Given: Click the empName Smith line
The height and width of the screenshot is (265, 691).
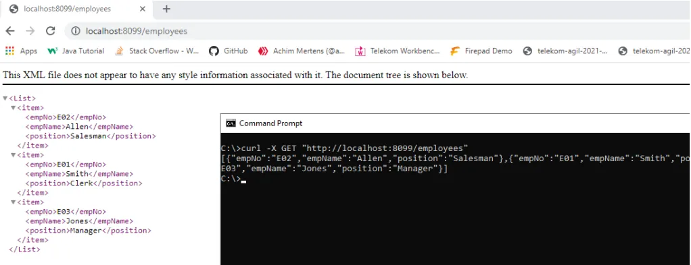Looking at the screenshot, I should (x=79, y=174).
